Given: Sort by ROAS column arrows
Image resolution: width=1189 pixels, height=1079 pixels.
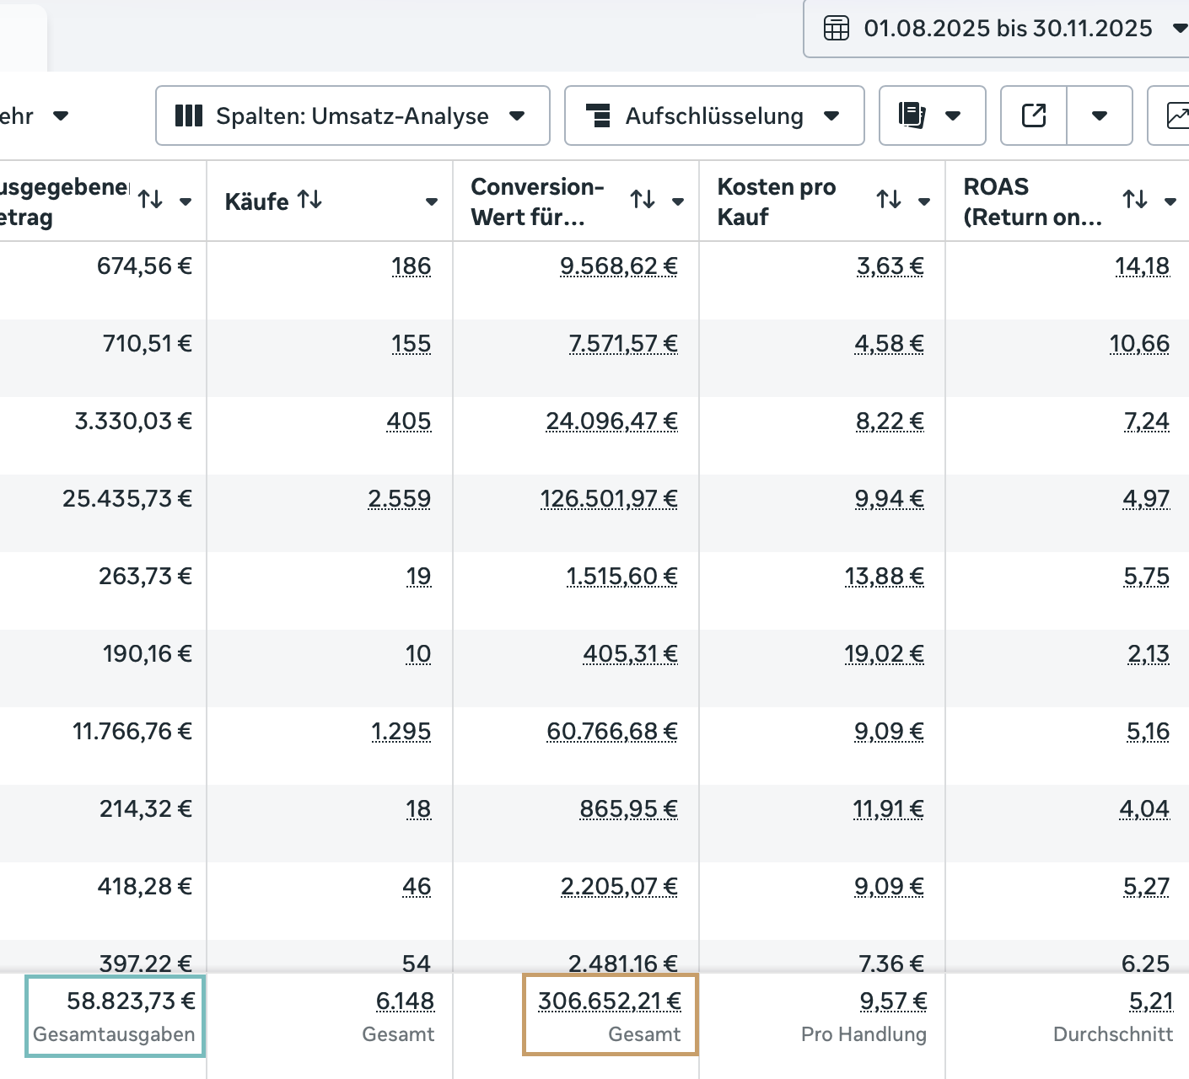Looking at the screenshot, I should pyautogui.click(x=1135, y=201).
